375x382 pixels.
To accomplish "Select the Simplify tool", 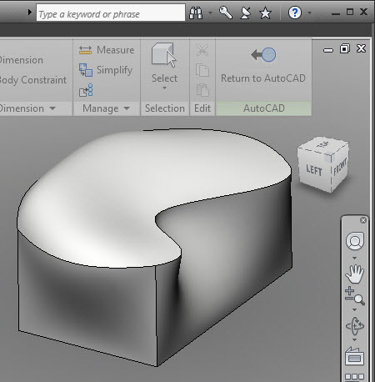I will pos(106,70).
